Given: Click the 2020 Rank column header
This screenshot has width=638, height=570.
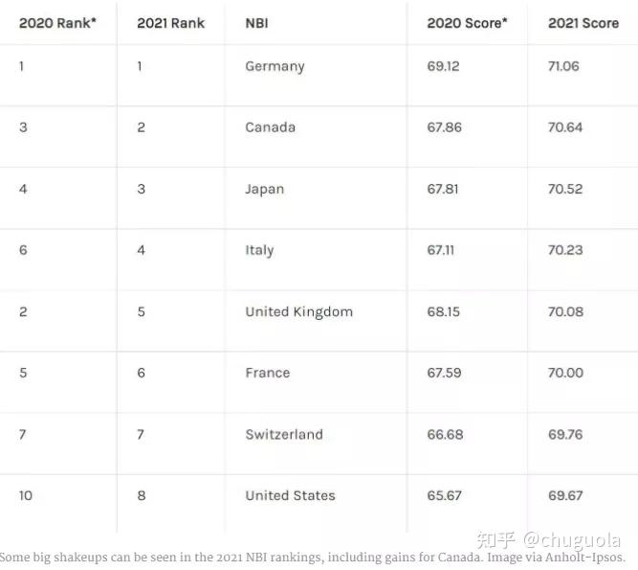Looking at the screenshot, I should [x=57, y=23].
